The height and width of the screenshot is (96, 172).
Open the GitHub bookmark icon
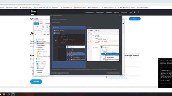(x=116, y=7)
